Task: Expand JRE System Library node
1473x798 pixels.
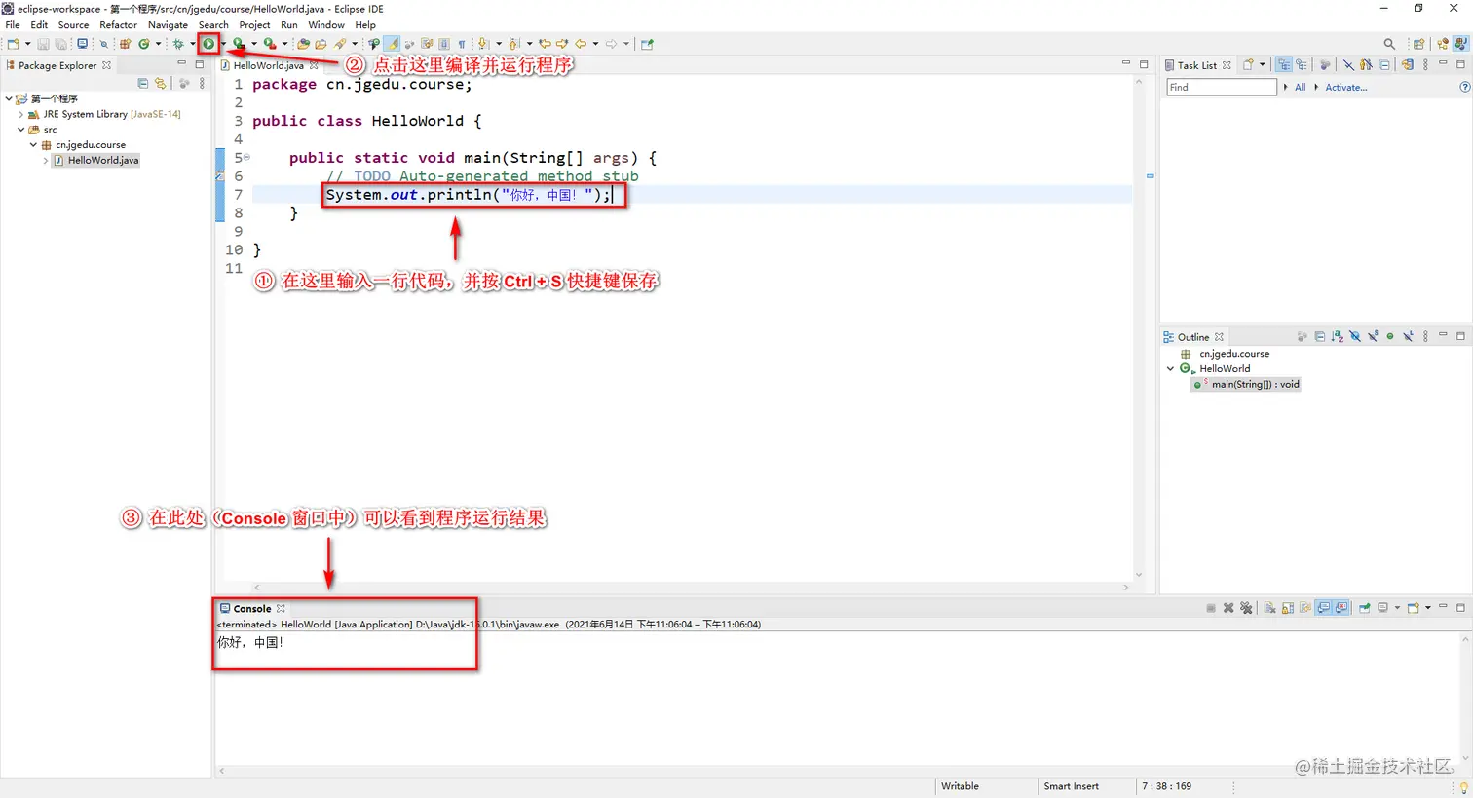Action: pyautogui.click(x=21, y=114)
